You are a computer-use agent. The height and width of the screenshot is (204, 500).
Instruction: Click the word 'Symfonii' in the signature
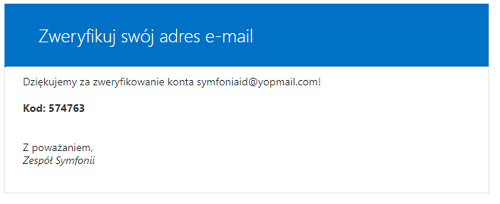pyautogui.click(x=76, y=161)
